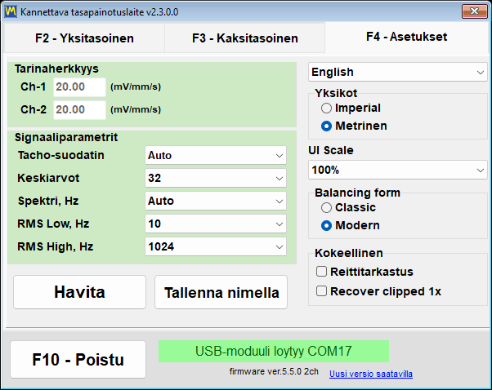Switch to F2 - Yksitasoinen tab
Screen dimensions: 492x390
pyautogui.click(x=84, y=38)
